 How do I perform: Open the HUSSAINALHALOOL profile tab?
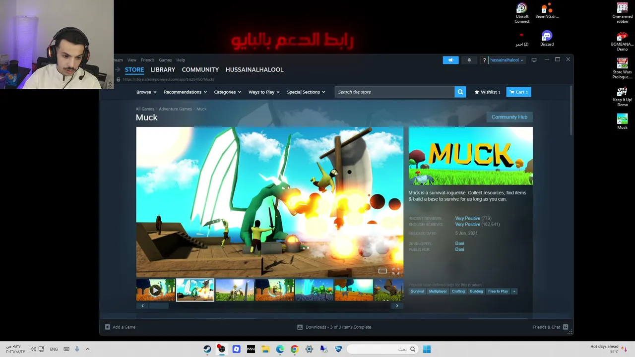coord(254,70)
